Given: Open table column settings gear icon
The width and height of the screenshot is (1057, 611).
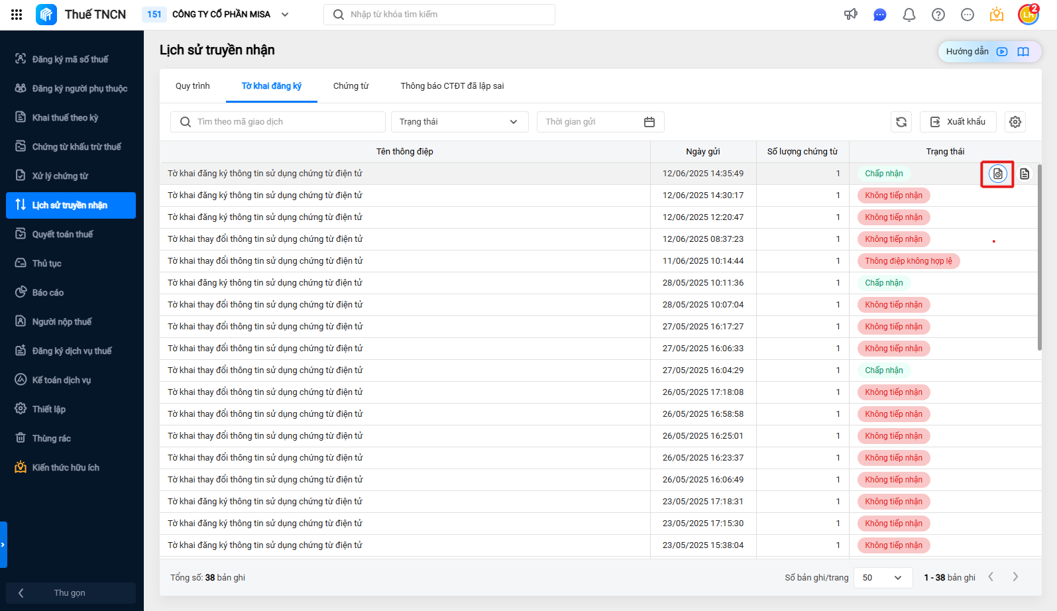Looking at the screenshot, I should click(1015, 122).
